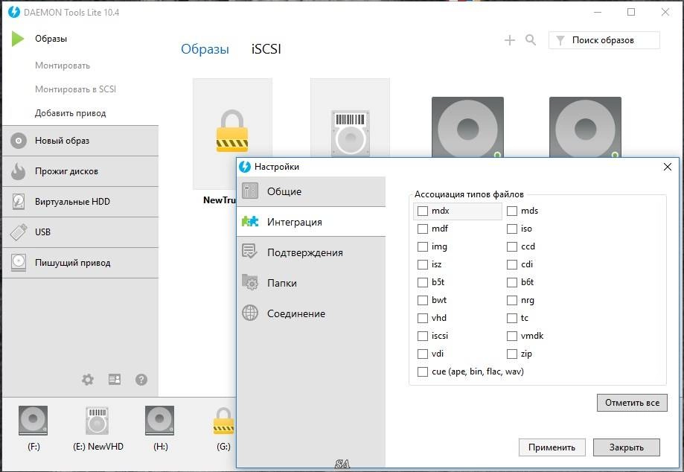Image resolution: width=684 pixels, height=472 pixels.
Task: Open the Интеграция settings section
Action: coord(311,222)
